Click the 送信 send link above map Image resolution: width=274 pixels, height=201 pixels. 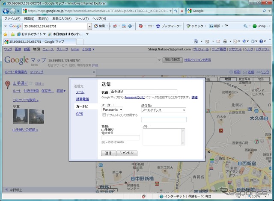(x=250, y=72)
